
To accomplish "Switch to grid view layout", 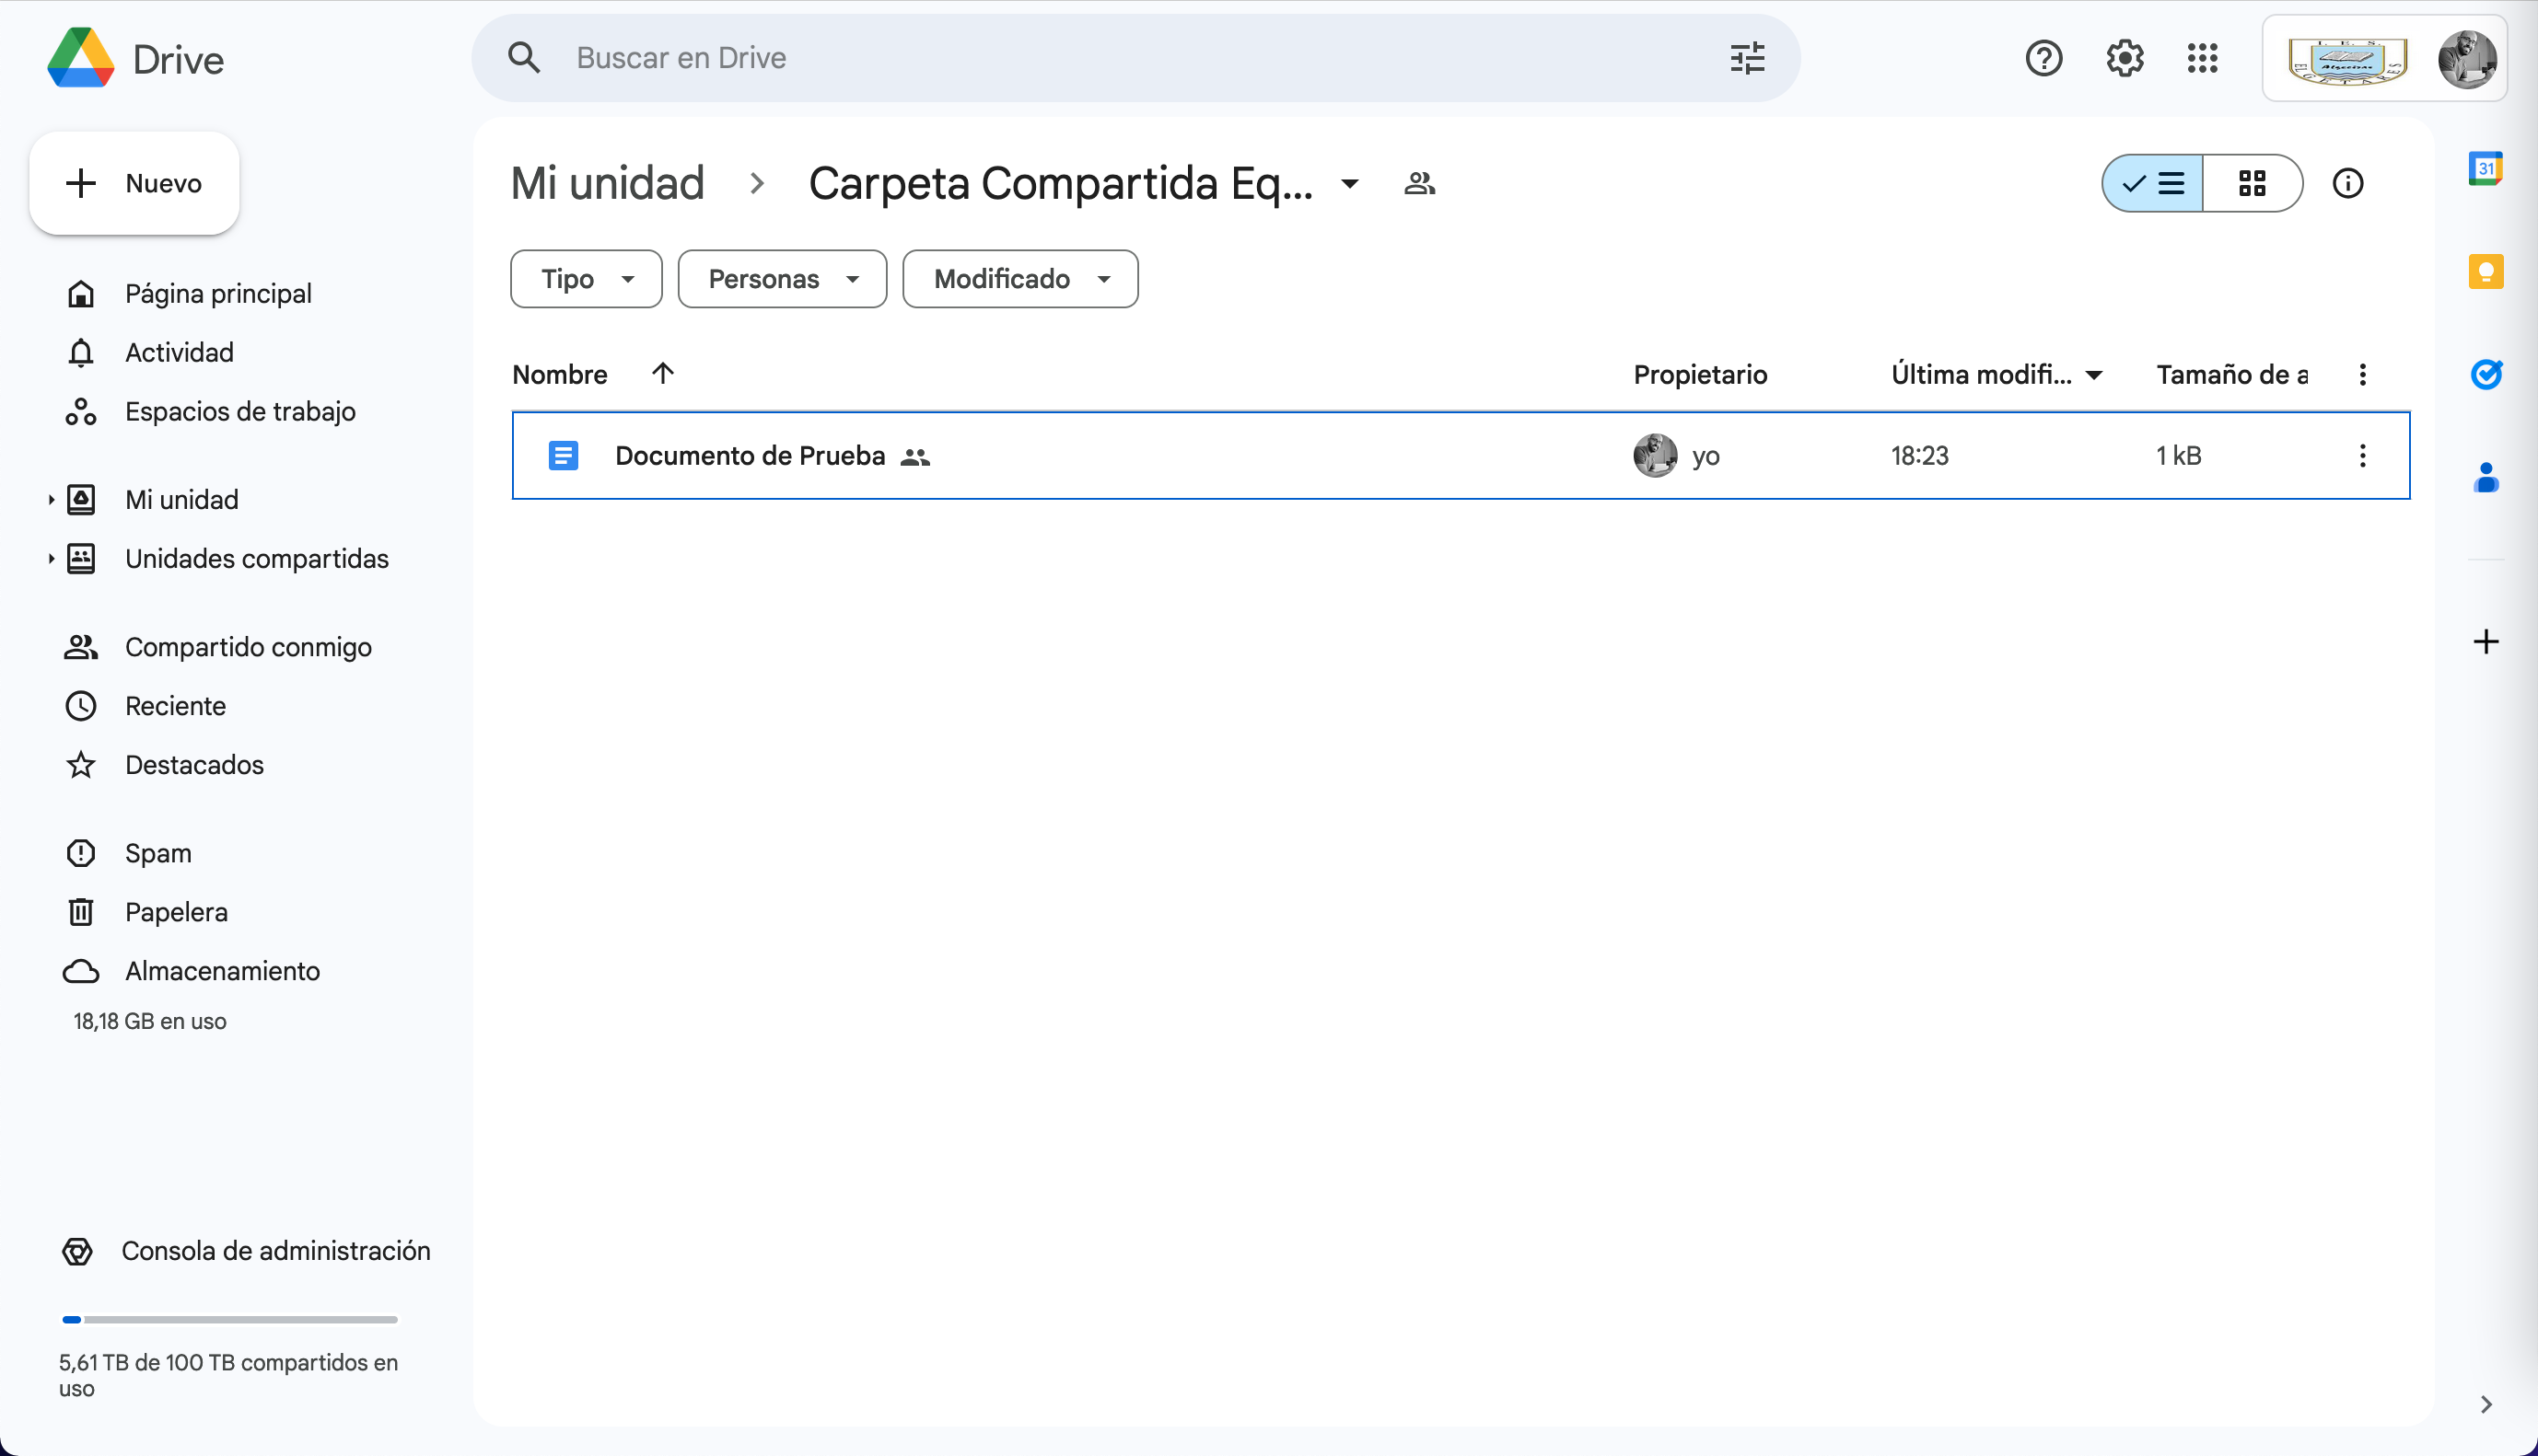I will pyautogui.click(x=2252, y=184).
